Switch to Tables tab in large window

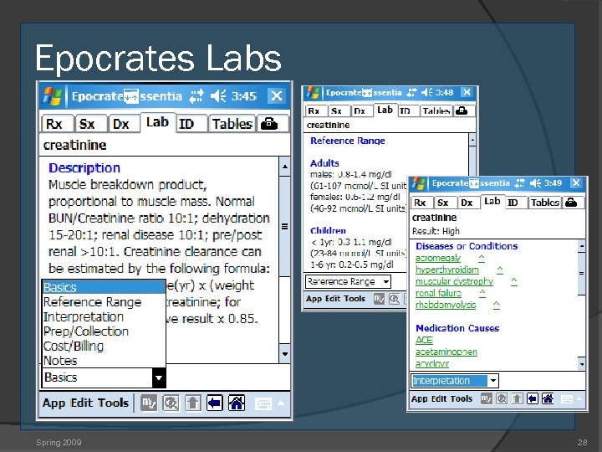(x=232, y=124)
